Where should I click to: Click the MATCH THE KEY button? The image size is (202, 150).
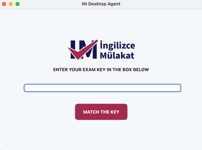coord(101,112)
